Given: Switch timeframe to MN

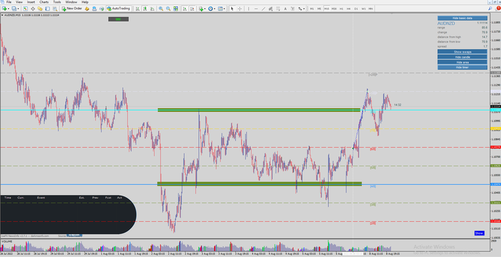Looking at the screenshot, I should [x=371, y=9].
